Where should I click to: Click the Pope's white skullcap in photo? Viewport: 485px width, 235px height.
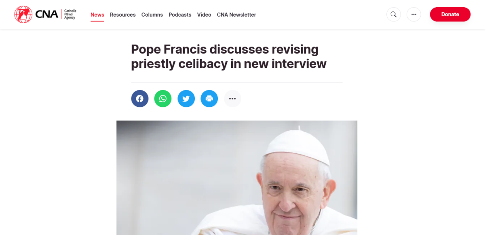[x=298, y=146]
